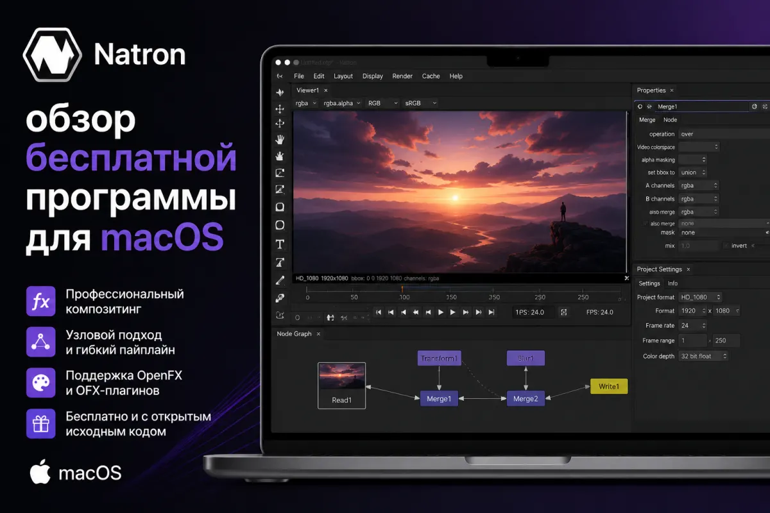Open the Project format HD_1080 dropdown
Viewport: 770px width, 513px height.
point(700,297)
